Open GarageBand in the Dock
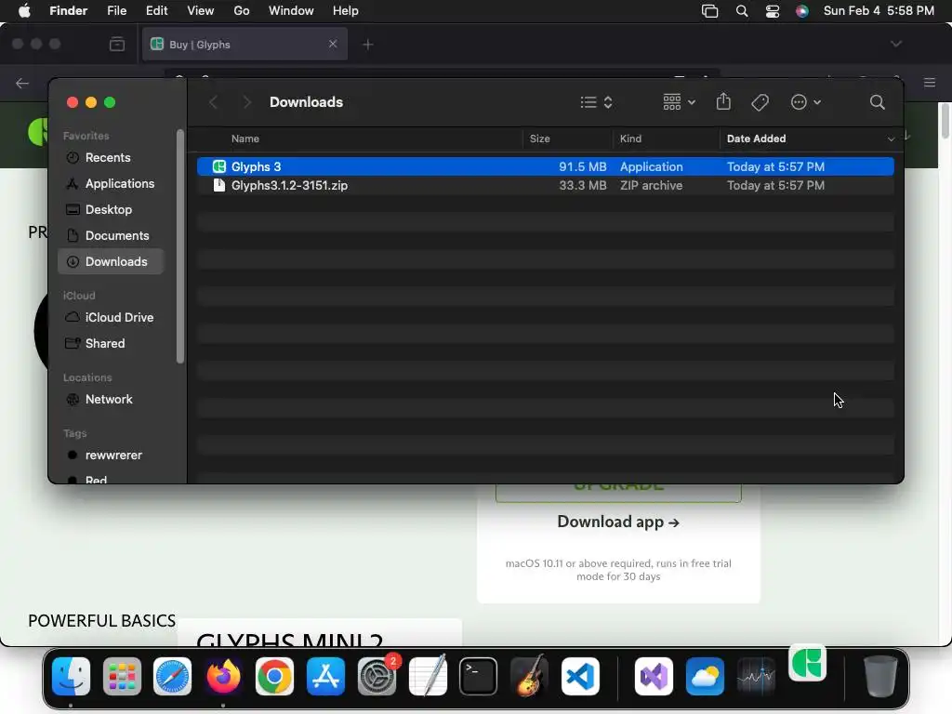 (x=529, y=677)
